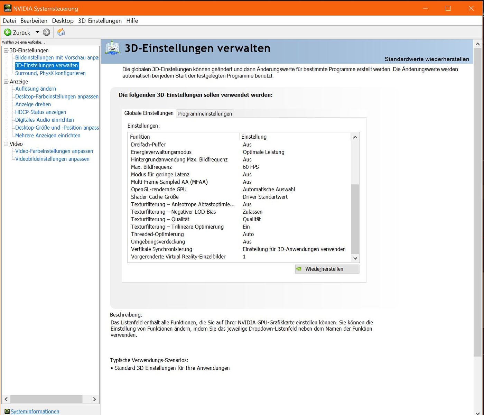Image resolution: width=484 pixels, height=415 pixels.
Task: Click the Wiederherstellen button
Action: tap(327, 269)
